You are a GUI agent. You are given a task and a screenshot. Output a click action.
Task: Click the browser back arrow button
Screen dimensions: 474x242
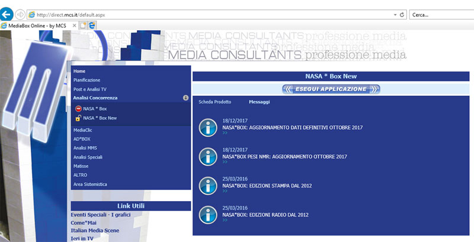tap(8, 14)
